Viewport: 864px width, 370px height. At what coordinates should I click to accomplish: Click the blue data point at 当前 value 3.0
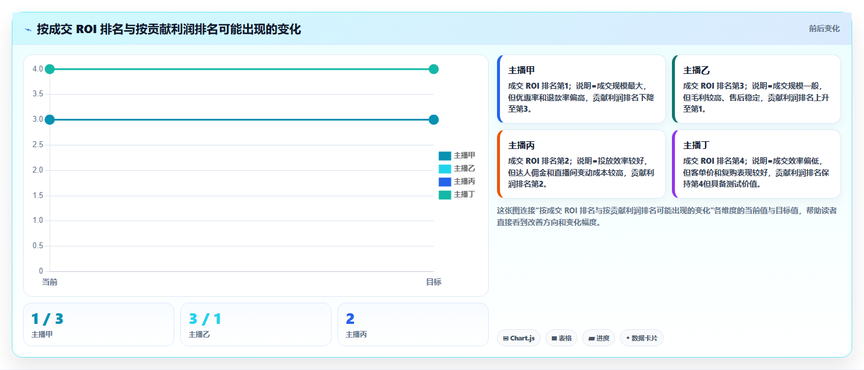(50, 119)
